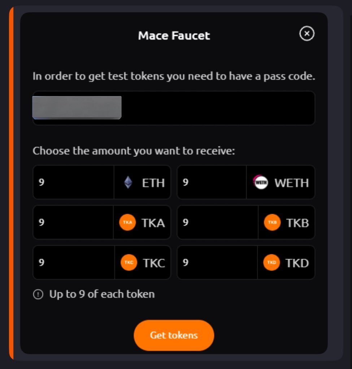The height and width of the screenshot is (369, 352).
Task: Close the Mace Faucet dialog
Action: 307,34
